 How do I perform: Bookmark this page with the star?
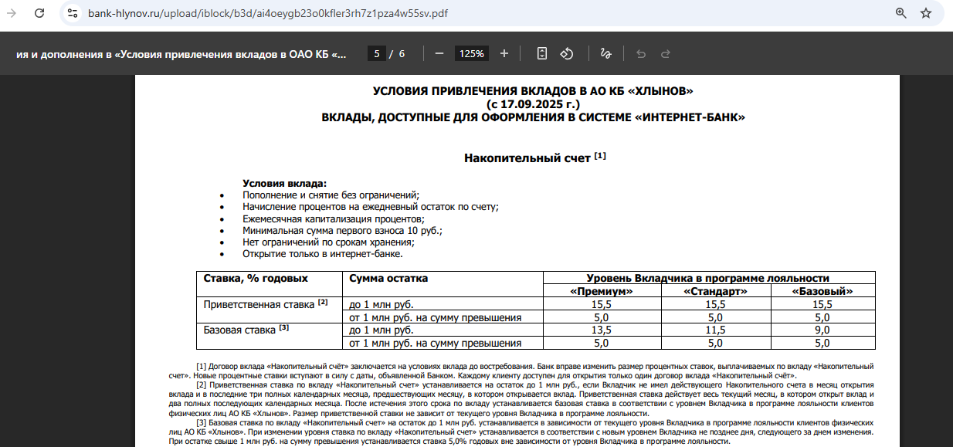click(x=926, y=13)
